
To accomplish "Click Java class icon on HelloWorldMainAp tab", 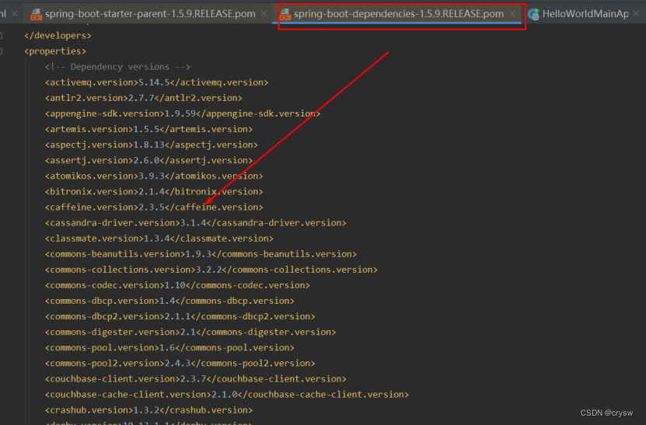I will pos(533,15).
